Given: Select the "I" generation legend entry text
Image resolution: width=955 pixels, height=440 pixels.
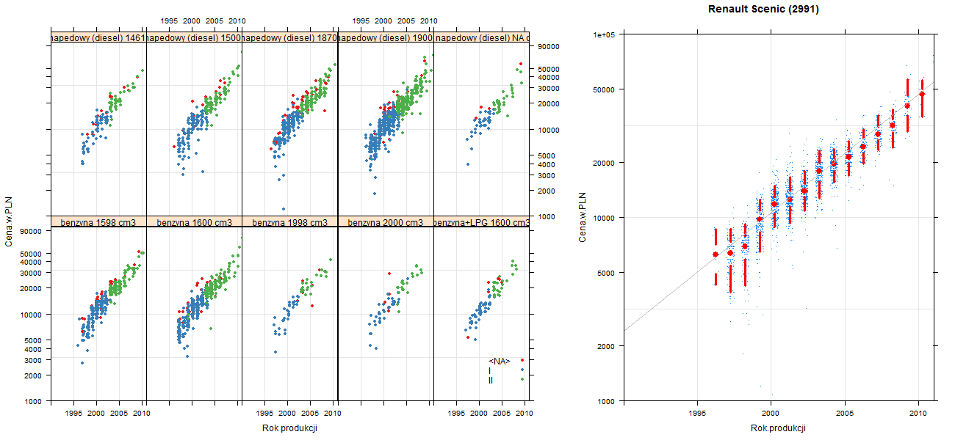Looking at the screenshot, I should pos(490,370).
